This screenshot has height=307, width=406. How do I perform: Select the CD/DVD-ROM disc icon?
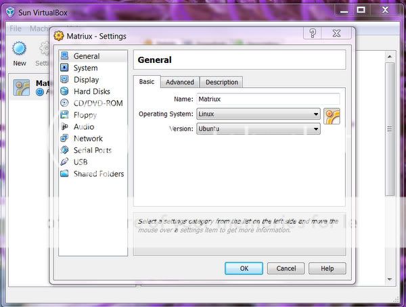pos(64,103)
